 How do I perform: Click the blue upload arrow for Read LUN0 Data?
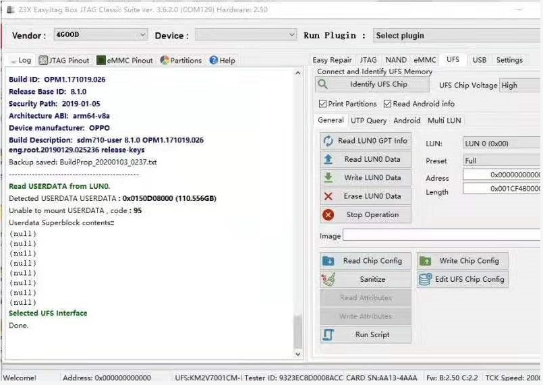coord(328,159)
